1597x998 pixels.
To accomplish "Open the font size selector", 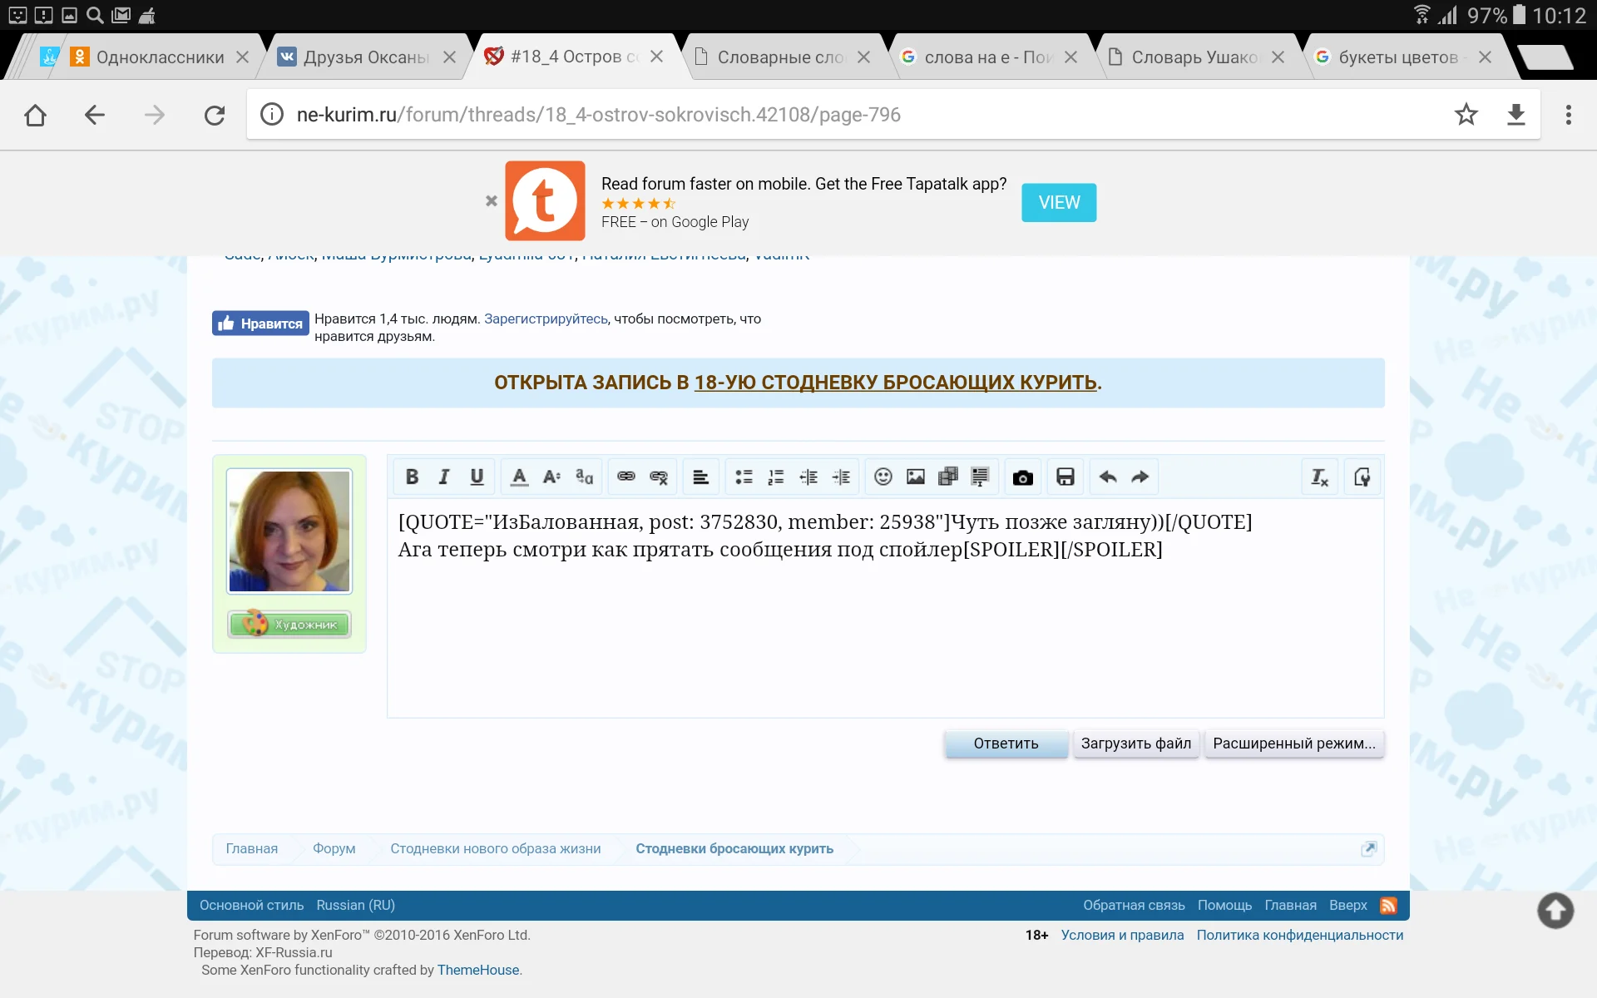I will pos(551,477).
